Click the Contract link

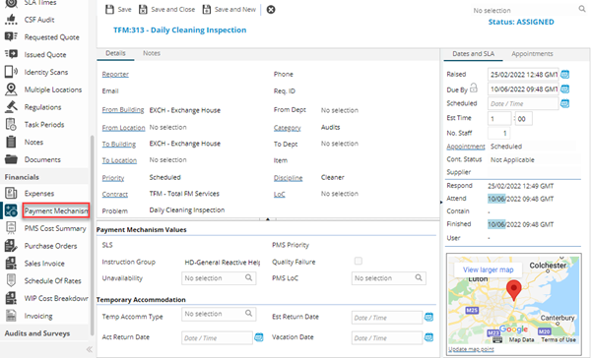tap(115, 195)
